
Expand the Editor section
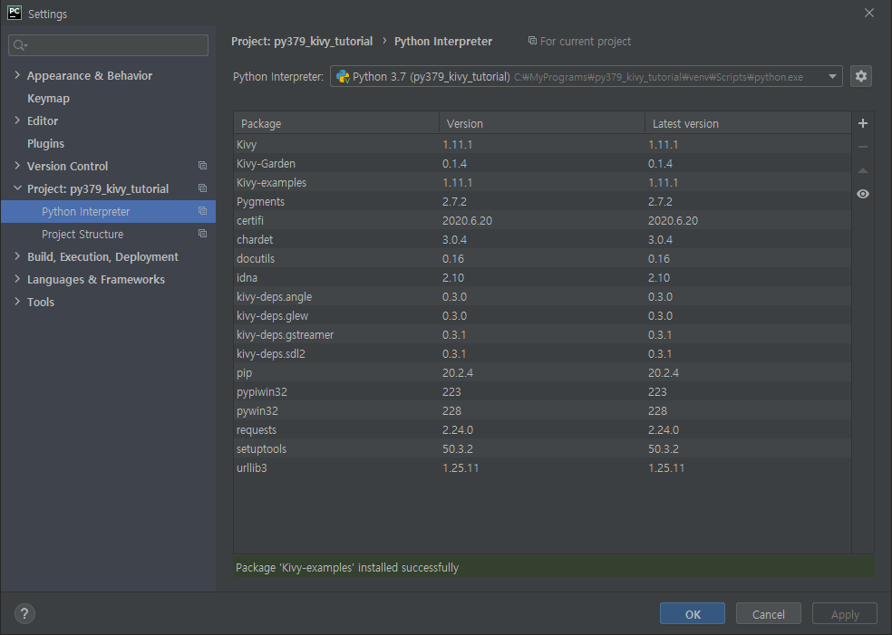pos(17,120)
